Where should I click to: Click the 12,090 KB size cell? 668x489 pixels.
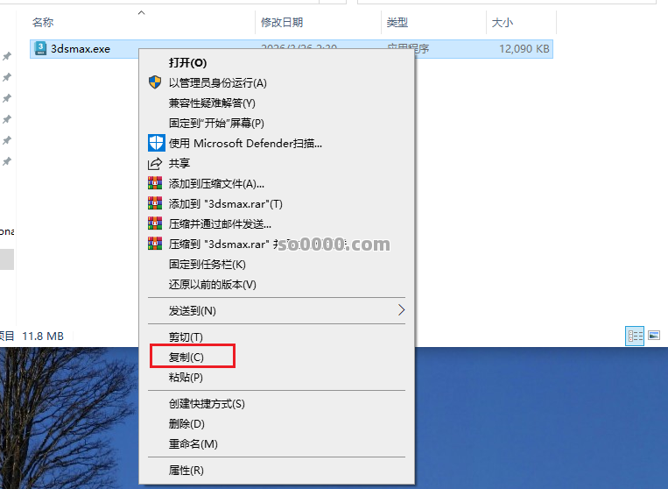pyautogui.click(x=524, y=48)
